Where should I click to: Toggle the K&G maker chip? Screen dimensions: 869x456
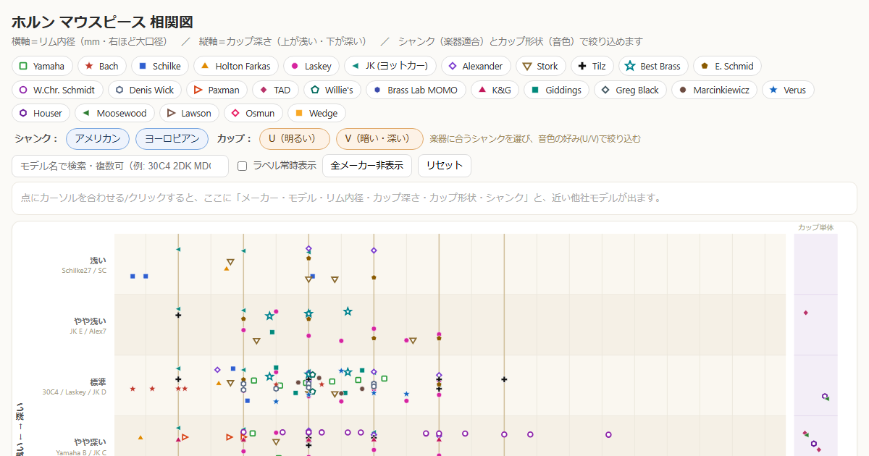[x=495, y=90]
